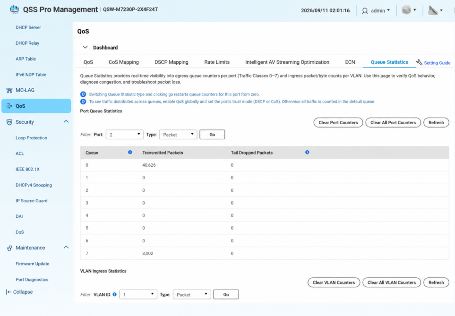The height and width of the screenshot is (316, 455).
Task: Switch to the Rate Limits tab
Action: [x=217, y=62]
